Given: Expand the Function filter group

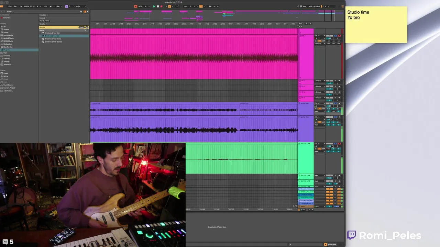Looking at the screenshot, I should pyautogui.click(x=43, y=15).
